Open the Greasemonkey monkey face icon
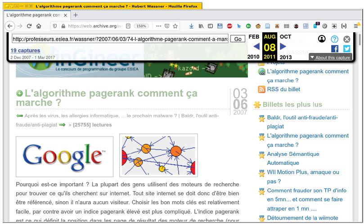Image resolution: width=364 pixels, height=224 pixels. (258, 26)
